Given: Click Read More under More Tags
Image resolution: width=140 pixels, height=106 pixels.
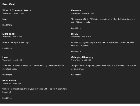Looking at the screenshot, I should pyautogui.click(x=7, y=48).
